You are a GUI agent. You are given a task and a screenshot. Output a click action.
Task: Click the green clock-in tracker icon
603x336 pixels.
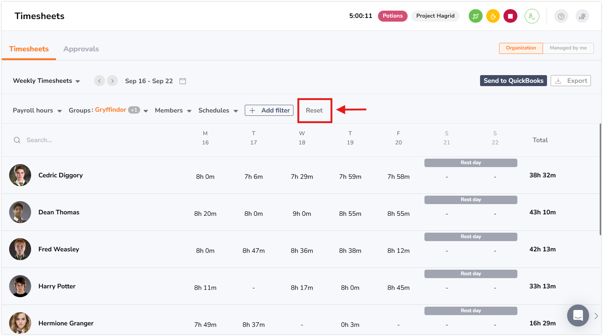pos(475,16)
